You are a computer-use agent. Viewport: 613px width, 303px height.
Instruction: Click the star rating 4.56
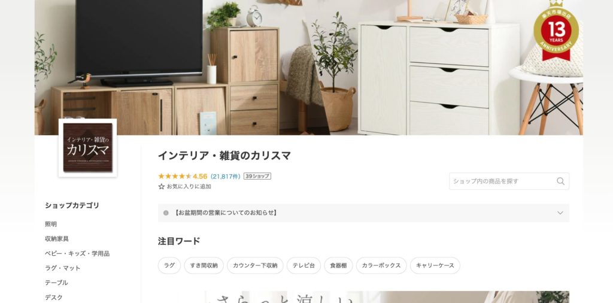click(x=183, y=176)
